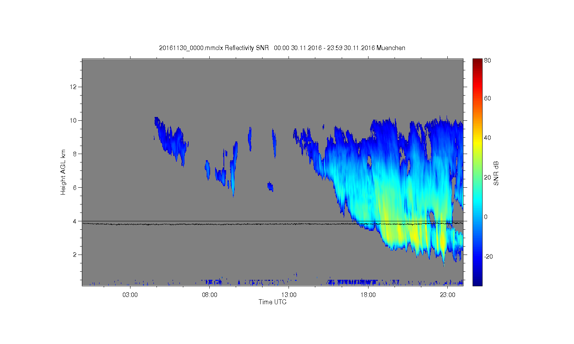Click the 'SNR dB' colorbar label
Viewport: 574px width, 344px height.
[496, 174]
